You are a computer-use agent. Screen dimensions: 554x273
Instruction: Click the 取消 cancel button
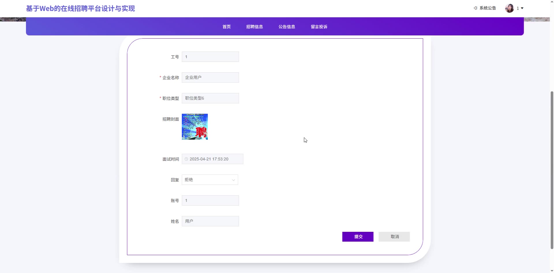(394, 237)
